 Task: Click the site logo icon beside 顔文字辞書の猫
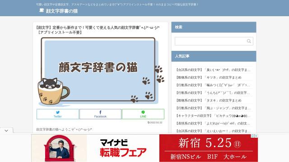coord(42,10)
